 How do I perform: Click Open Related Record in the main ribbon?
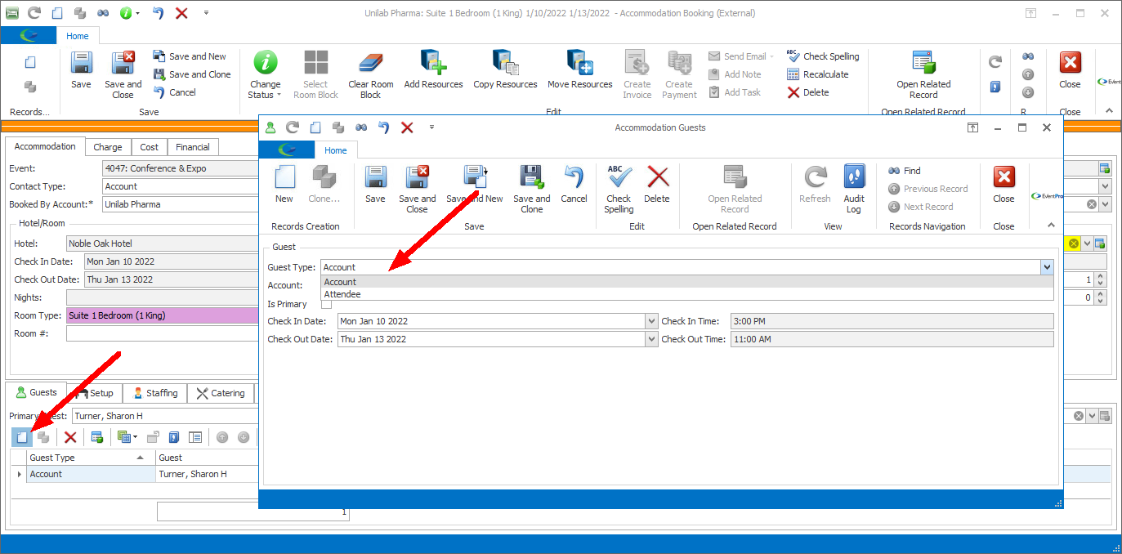point(923,74)
